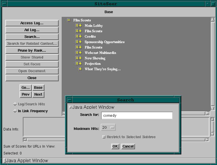Click the tree view scroll-down arrow
Image resolution: width=217 pixels, height=165 pixels.
(213, 108)
